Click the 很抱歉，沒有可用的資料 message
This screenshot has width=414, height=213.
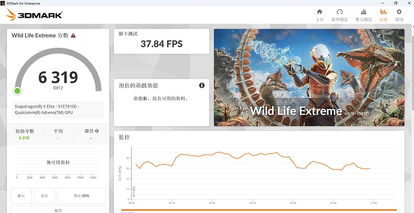(161, 98)
